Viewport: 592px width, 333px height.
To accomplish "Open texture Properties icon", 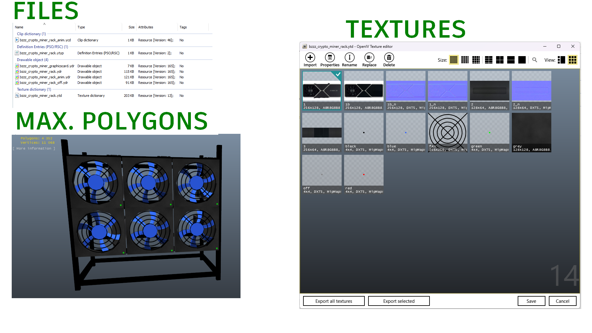I will (x=330, y=57).
